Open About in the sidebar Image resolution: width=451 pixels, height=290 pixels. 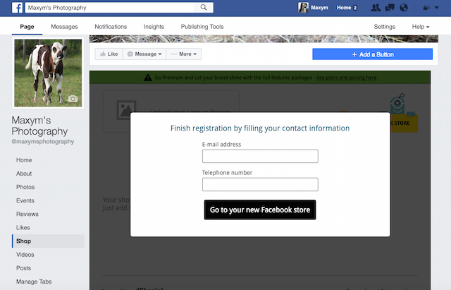pyautogui.click(x=24, y=174)
